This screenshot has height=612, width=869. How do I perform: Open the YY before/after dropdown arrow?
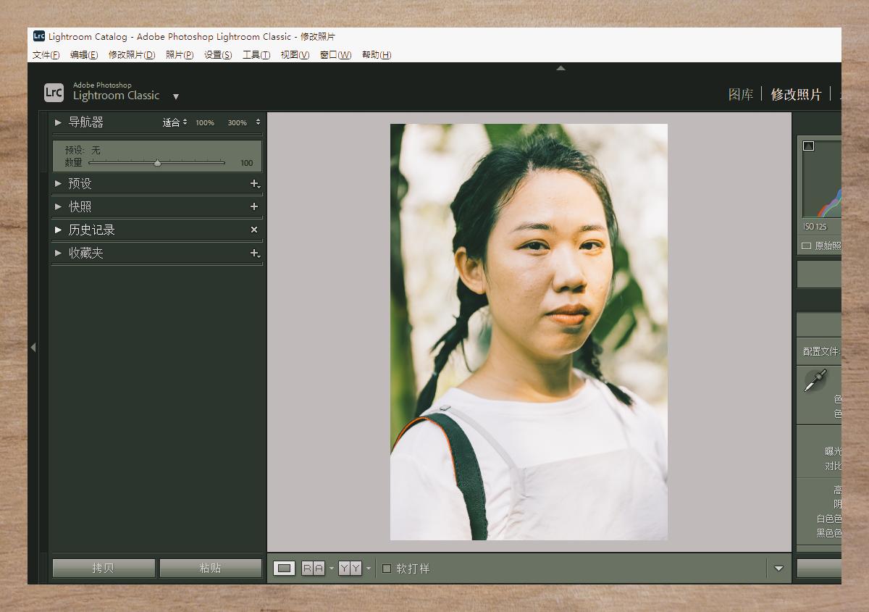(369, 569)
